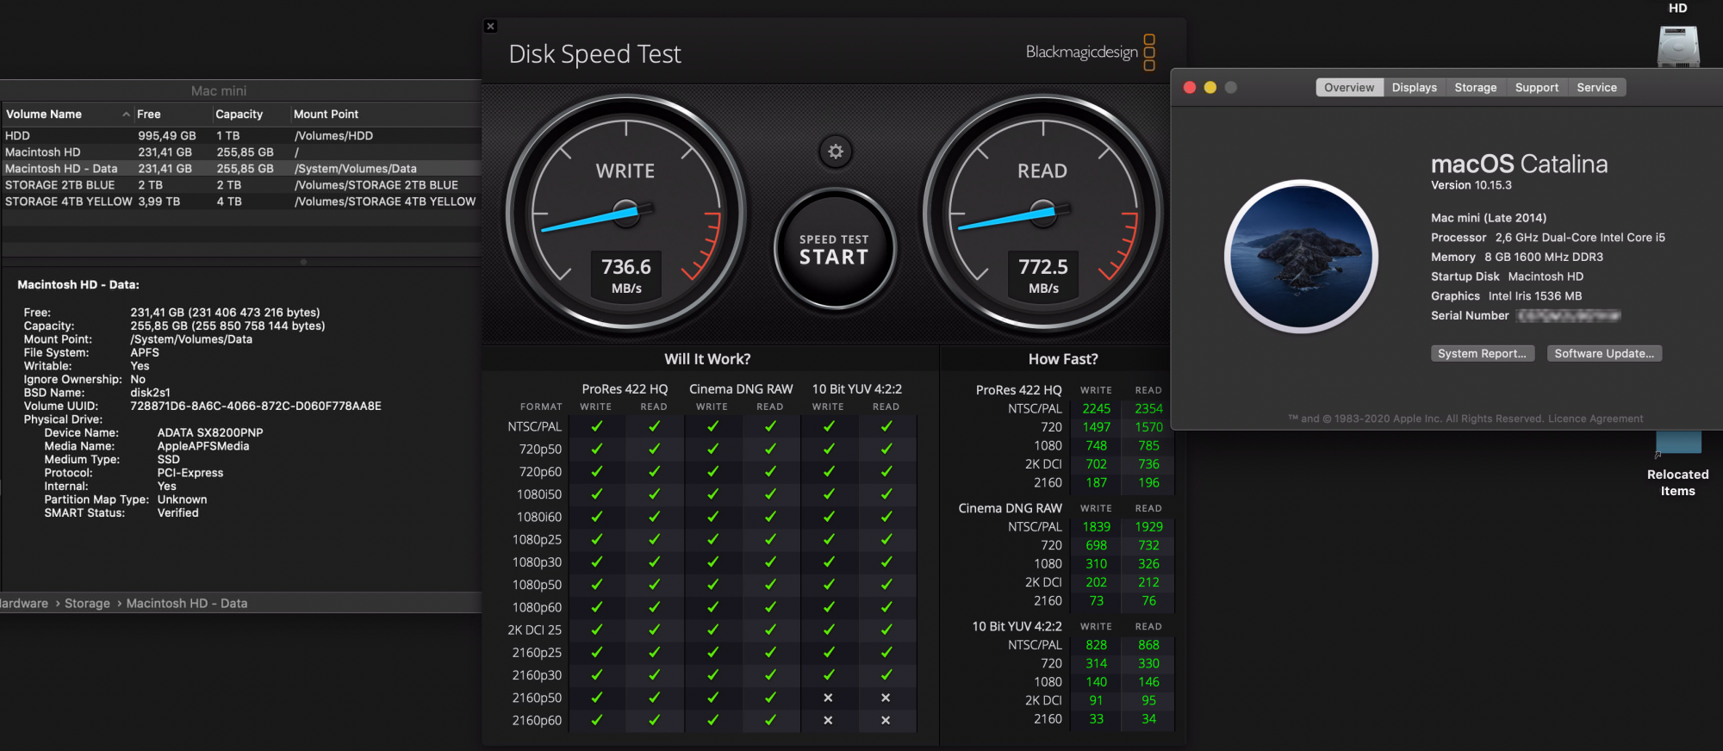Sort by the Mount Point column header
Screen dimensions: 1723x751
[385, 115]
